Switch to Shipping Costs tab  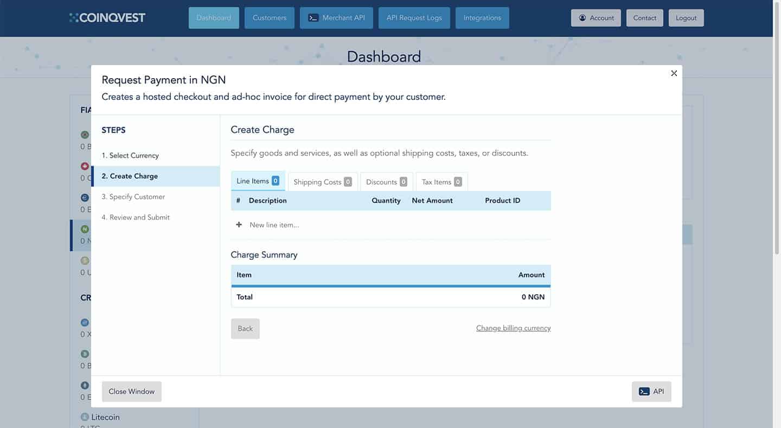(323, 182)
